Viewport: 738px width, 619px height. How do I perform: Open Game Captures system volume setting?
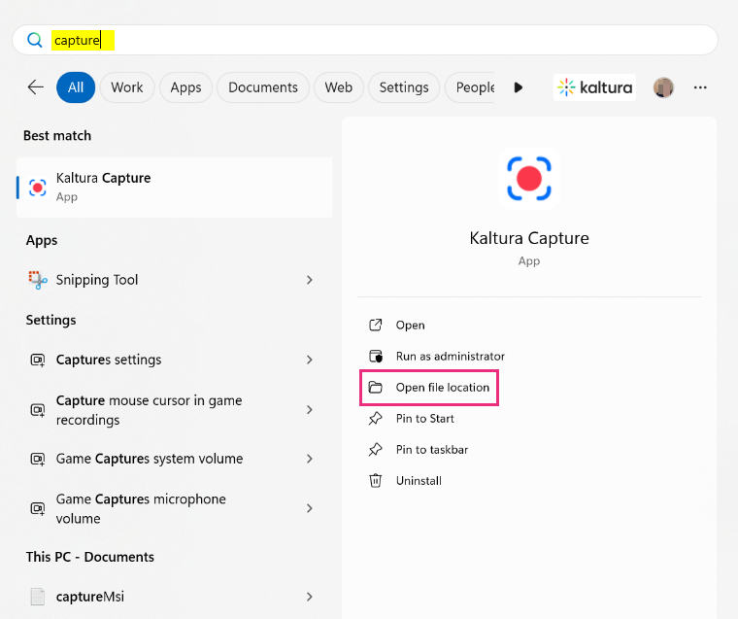[x=175, y=459]
